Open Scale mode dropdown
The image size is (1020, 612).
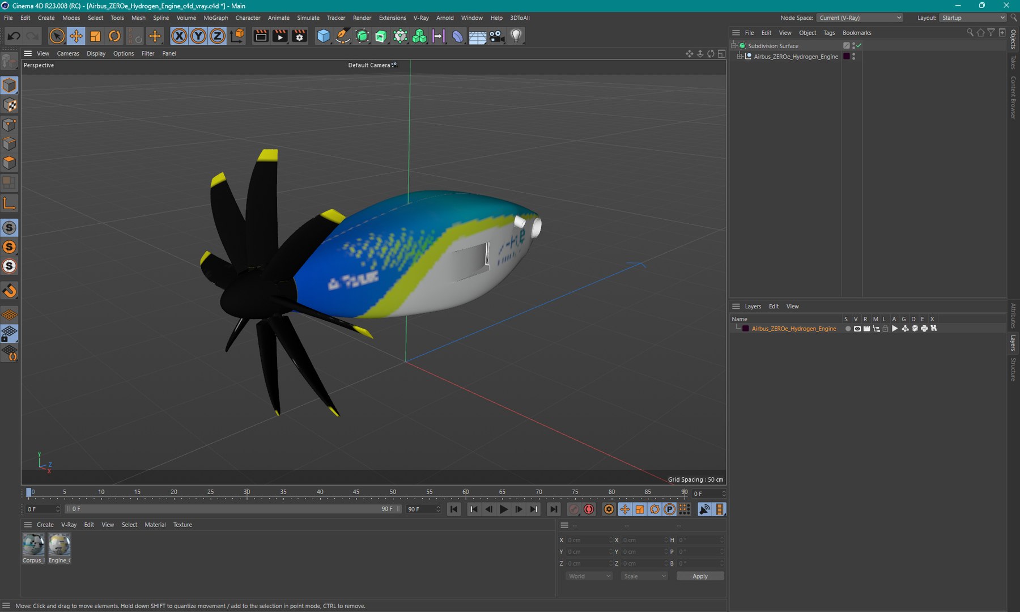[644, 576]
